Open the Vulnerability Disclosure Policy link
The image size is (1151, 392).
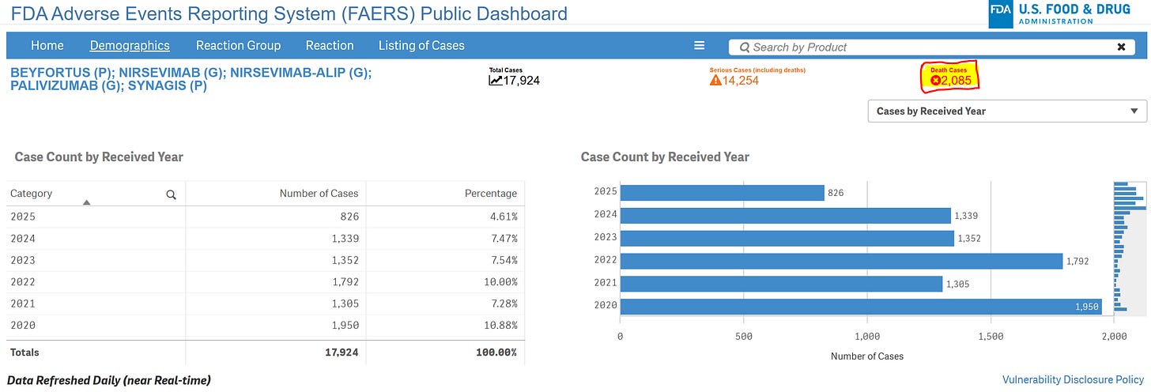pyautogui.click(x=1073, y=380)
